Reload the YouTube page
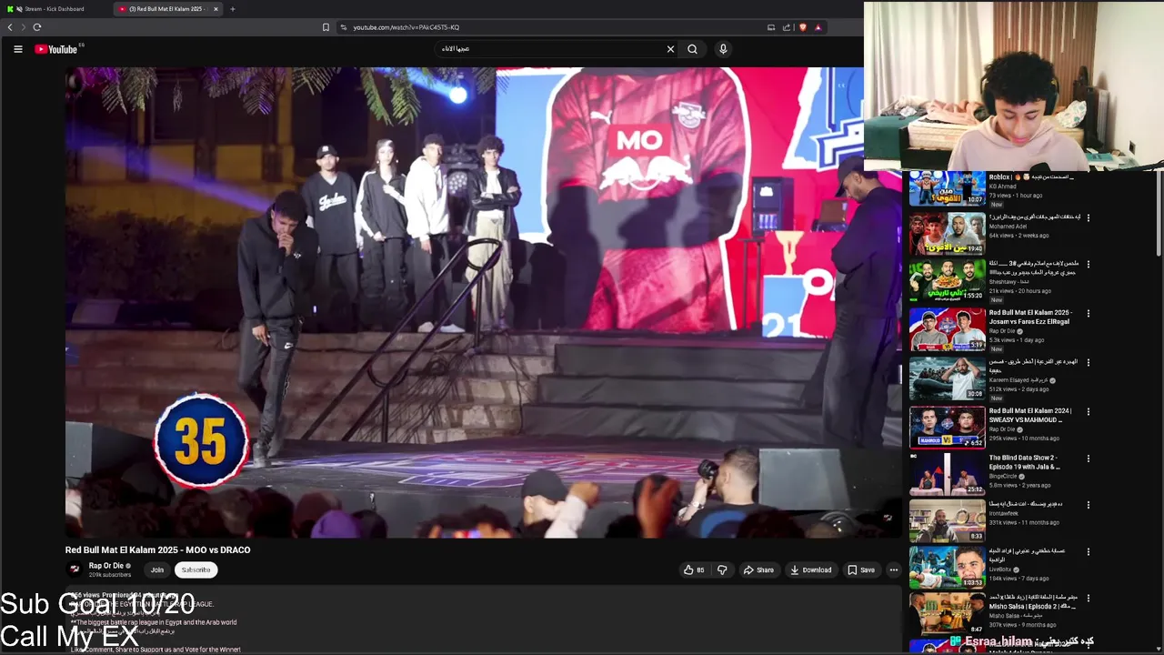Screen dimensions: 1164x655 click(x=37, y=27)
